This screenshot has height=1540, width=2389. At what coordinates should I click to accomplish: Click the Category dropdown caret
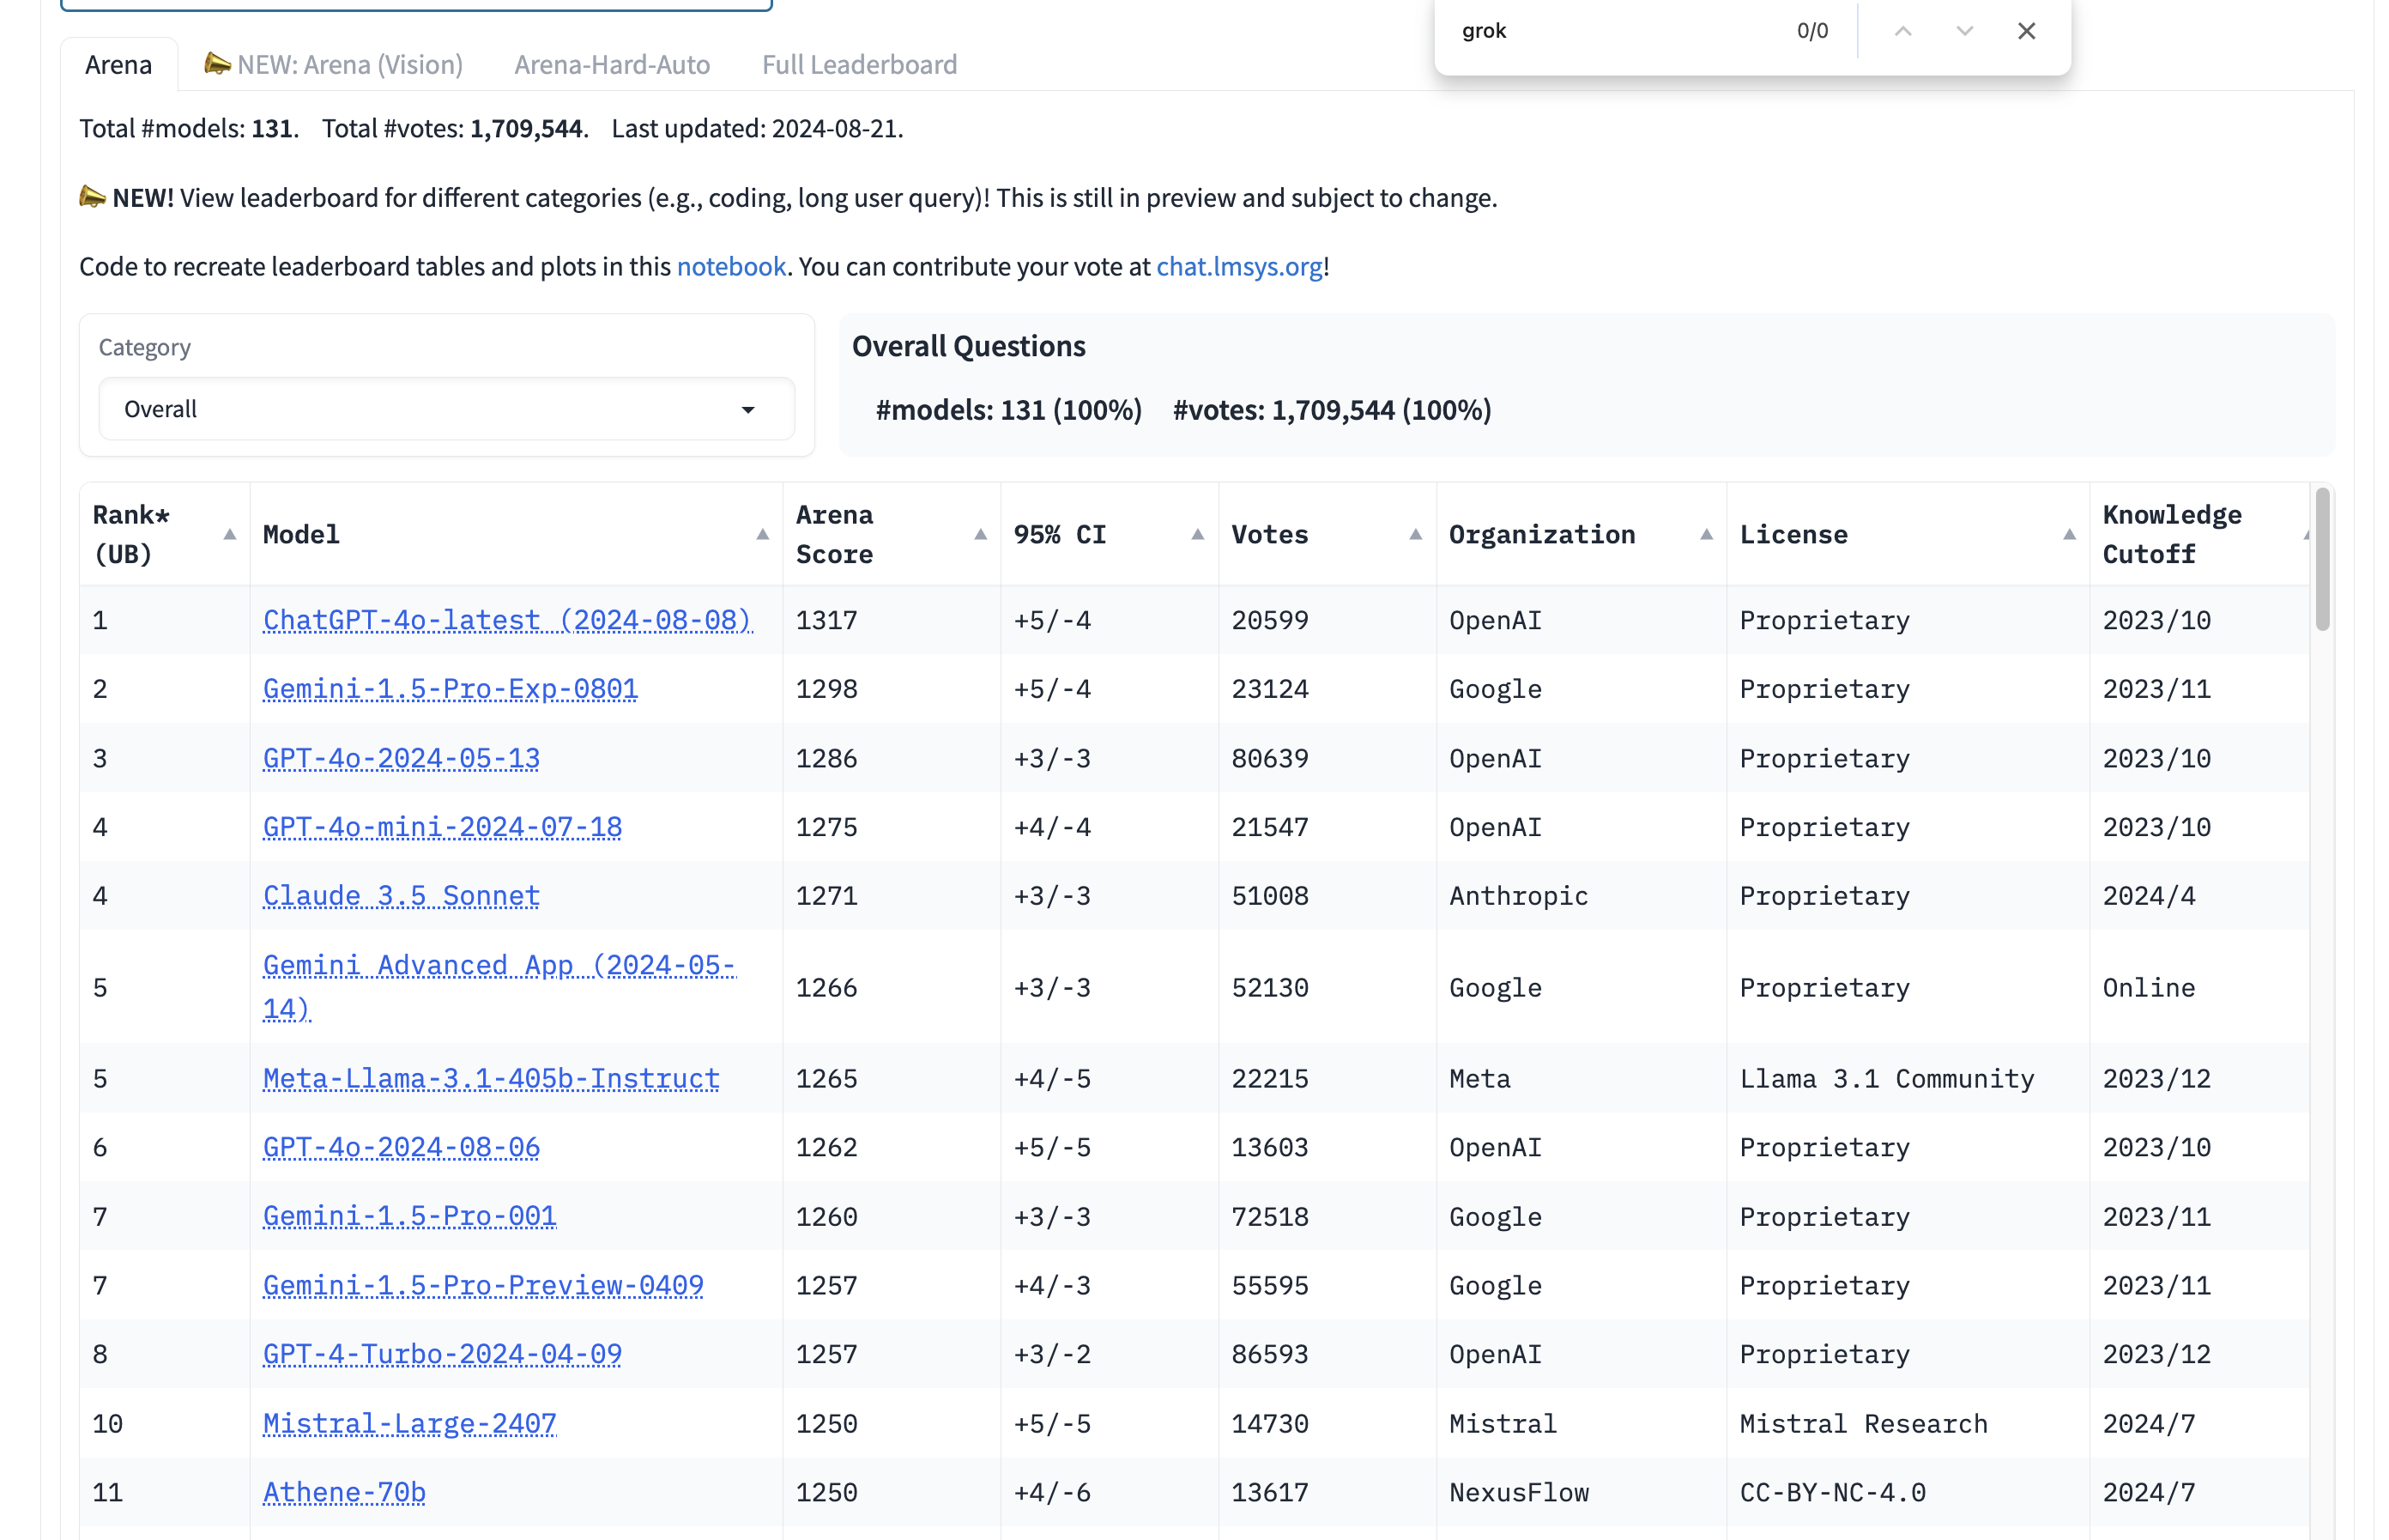pyautogui.click(x=747, y=410)
